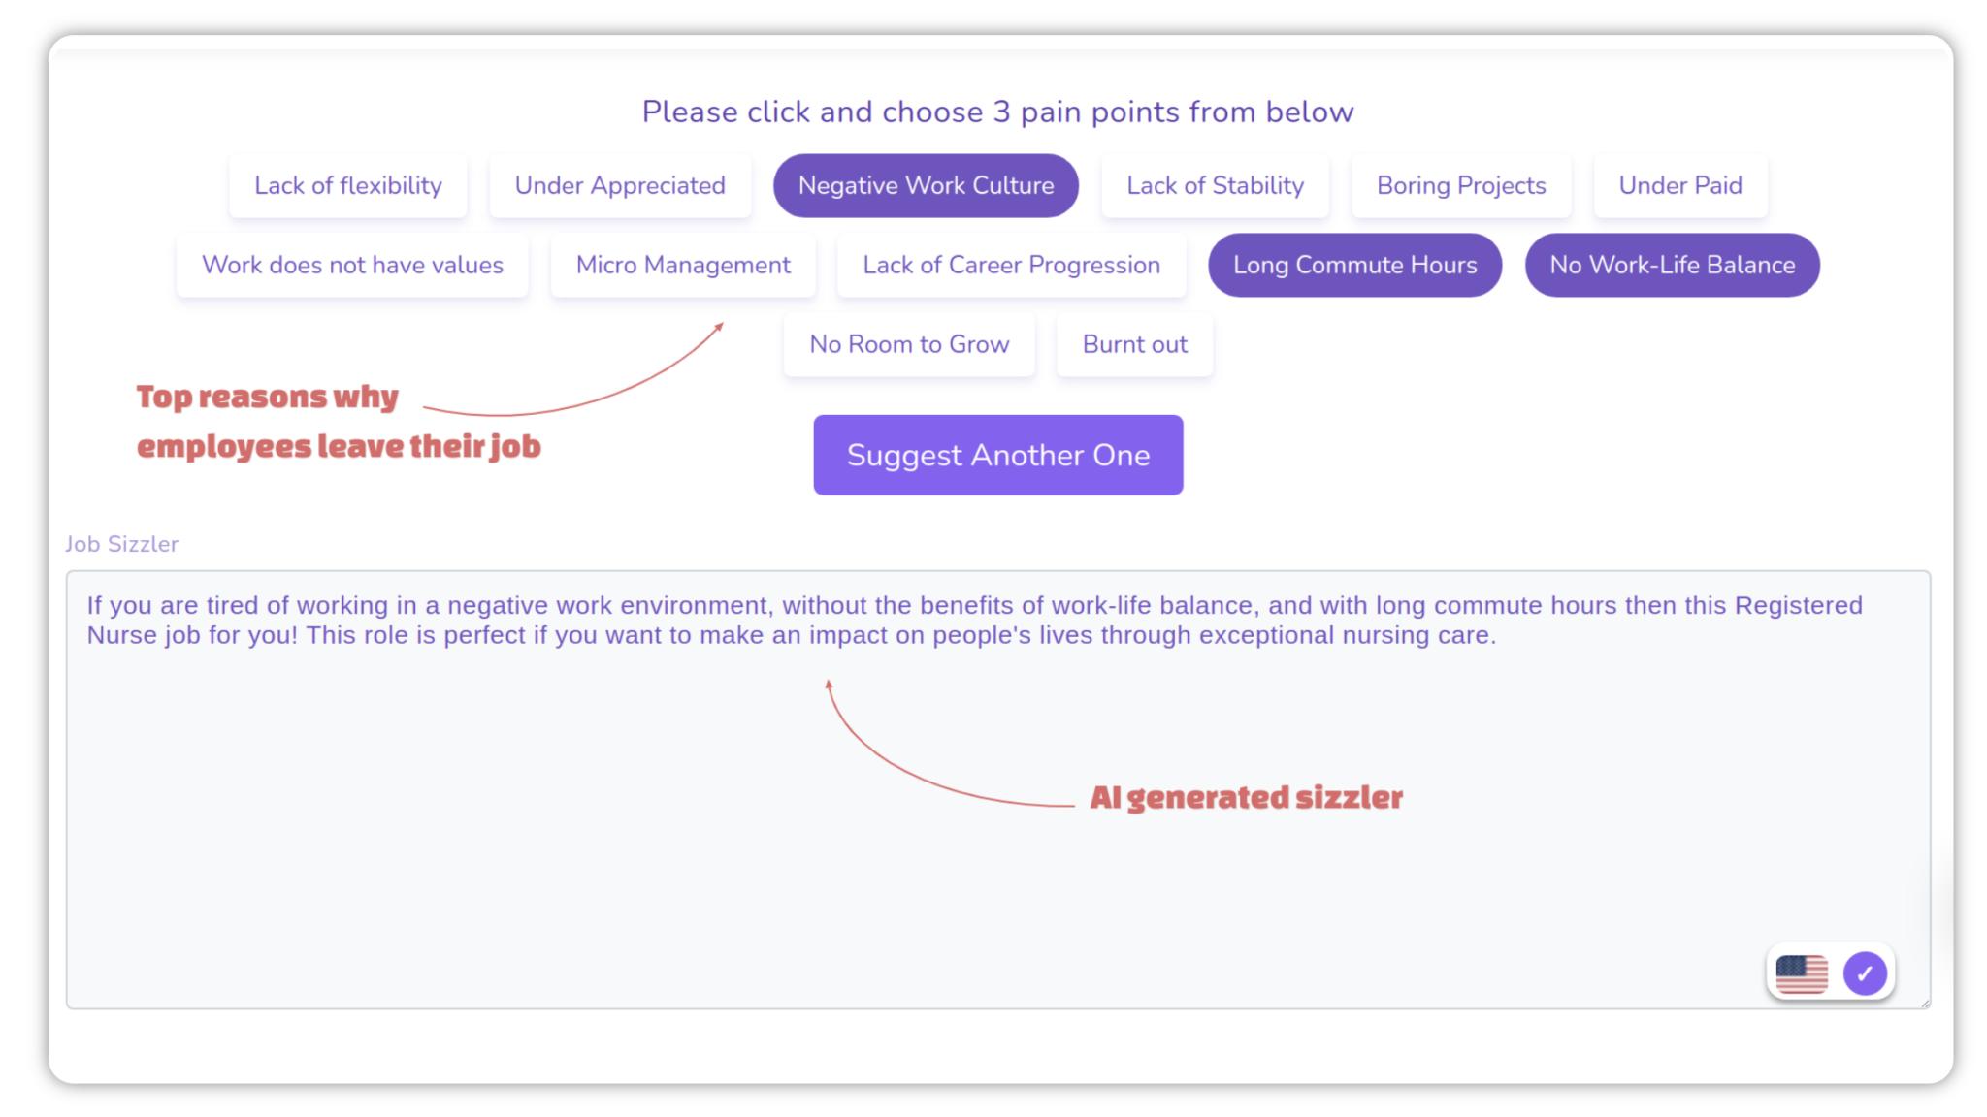Select the Boring Projects chip
The width and height of the screenshot is (1987, 1117).
pos(1460,185)
